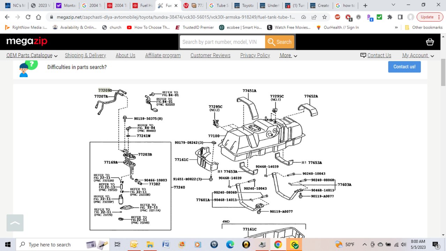Screen dimensions: 446x251
Task: Select part 77100 fuel tank label
Action: pos(214,136)
